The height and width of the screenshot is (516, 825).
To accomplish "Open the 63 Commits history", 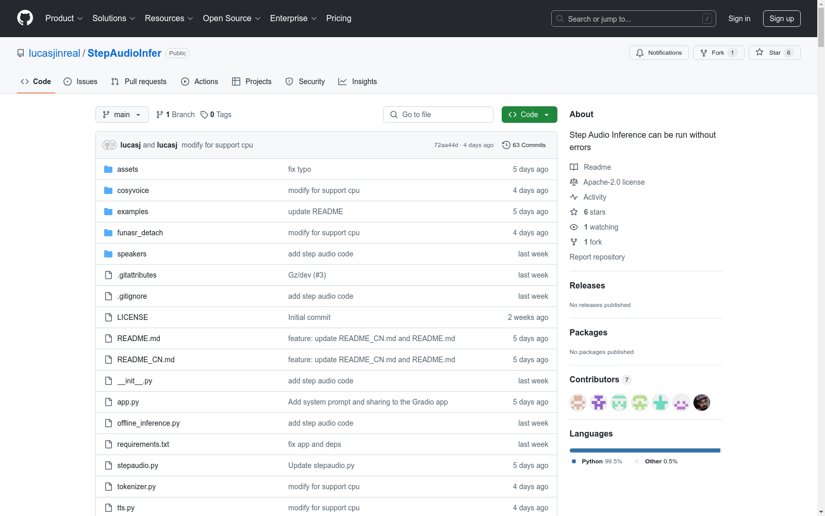I will (524, 145).
